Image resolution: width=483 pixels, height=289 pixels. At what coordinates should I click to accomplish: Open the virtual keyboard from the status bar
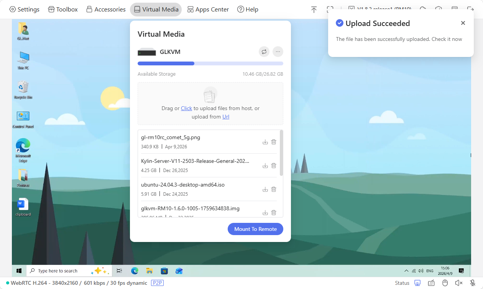point(431,283)
